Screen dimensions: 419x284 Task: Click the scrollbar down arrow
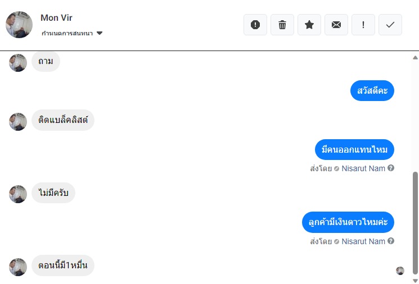point(415,281)
